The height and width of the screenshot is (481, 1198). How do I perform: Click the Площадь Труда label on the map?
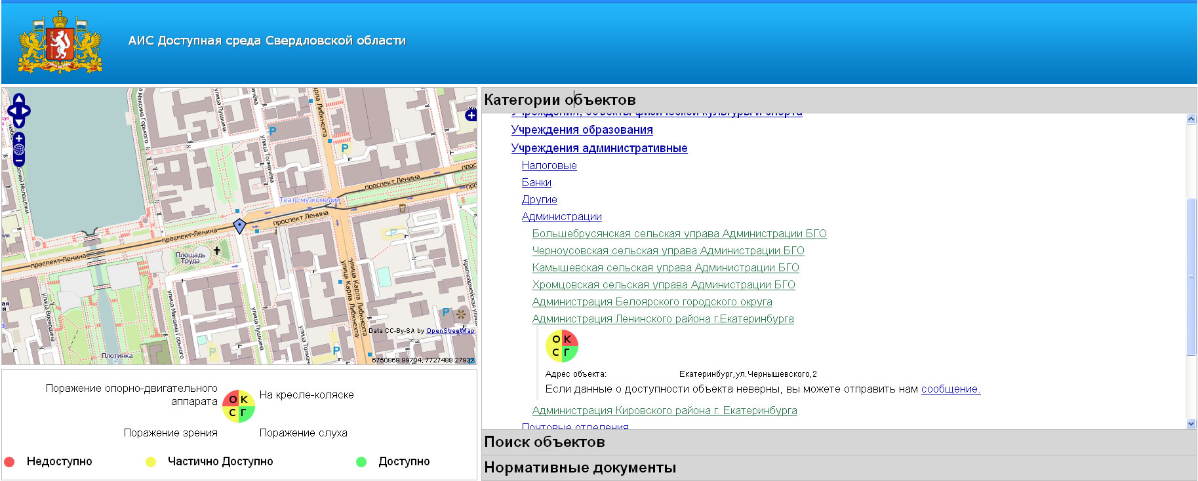coord(190,258)
